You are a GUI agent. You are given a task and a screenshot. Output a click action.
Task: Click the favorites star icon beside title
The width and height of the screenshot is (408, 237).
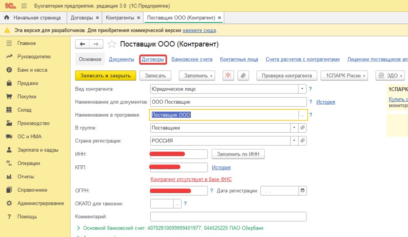[x=113, y=44]
